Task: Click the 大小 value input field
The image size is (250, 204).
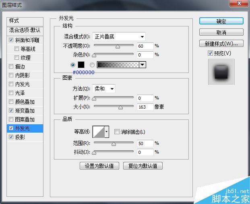Action: point(145,107)
